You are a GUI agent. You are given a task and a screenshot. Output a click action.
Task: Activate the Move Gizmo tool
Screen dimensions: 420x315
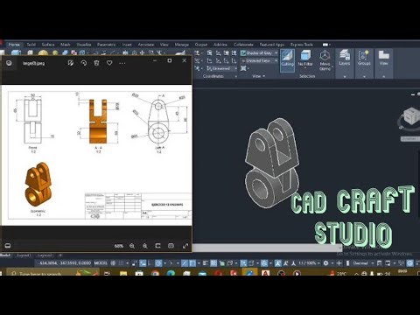click(325, 60)
